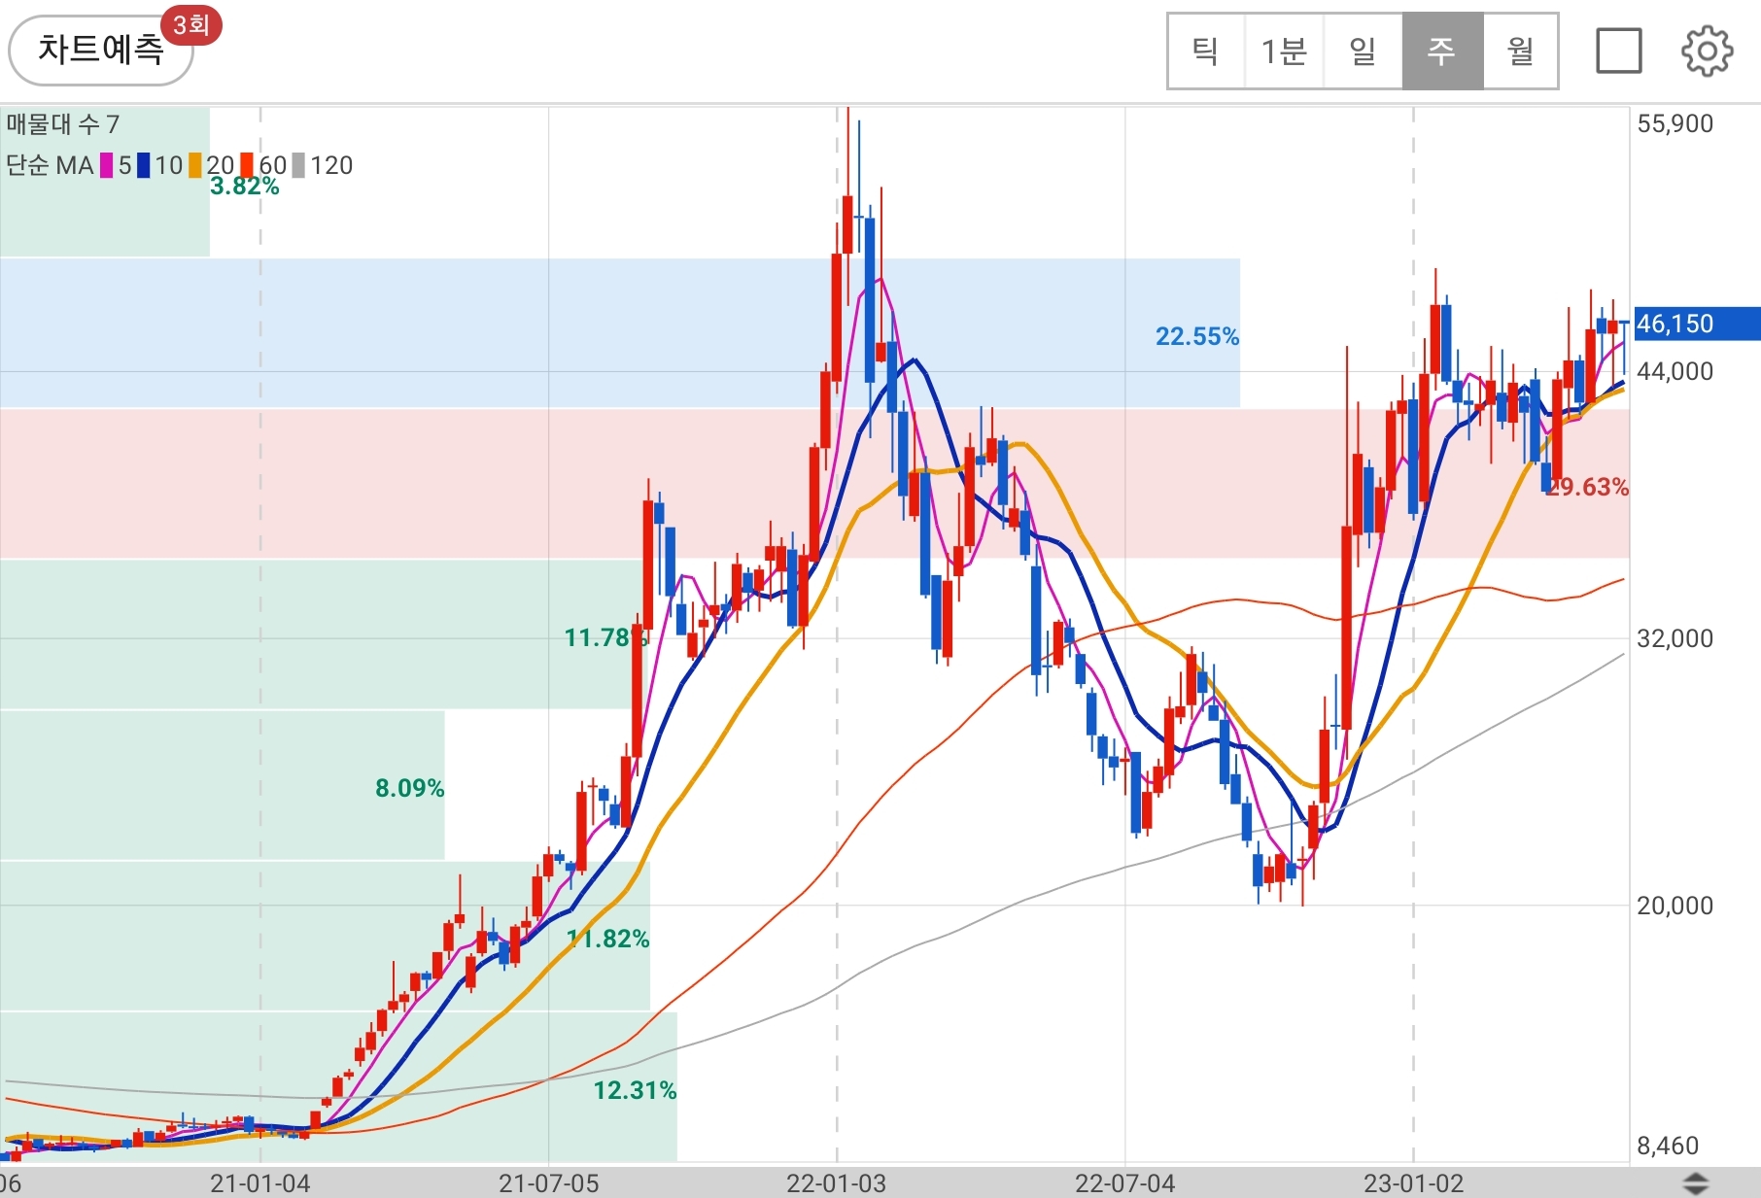Click the 8.09% volume profile label
Screen dimensions: 1761x1198
pos(409,788)
